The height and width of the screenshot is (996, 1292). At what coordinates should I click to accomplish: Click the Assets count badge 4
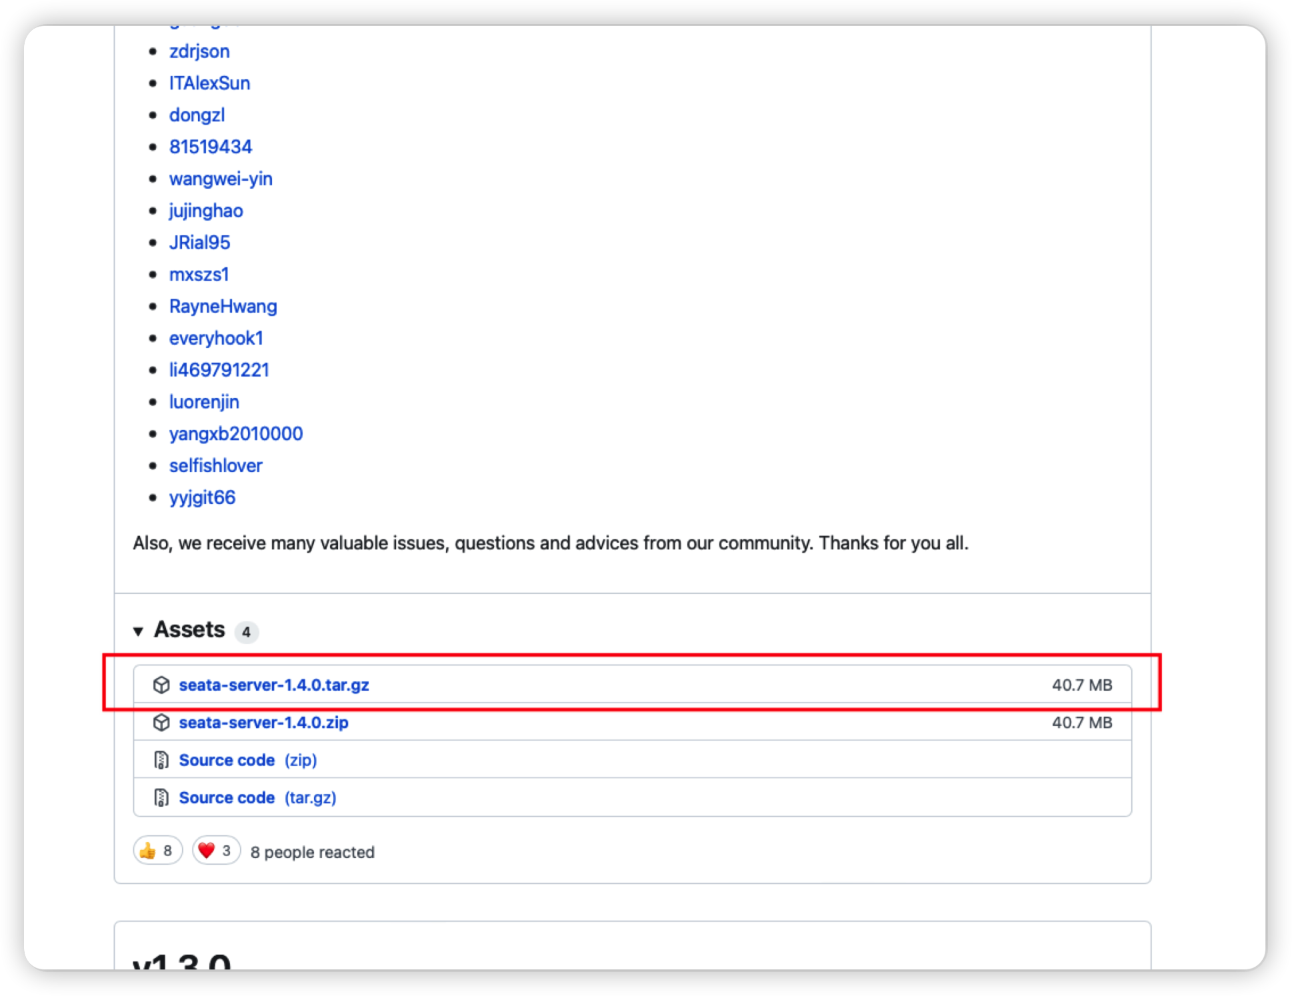tap(246, 631)
